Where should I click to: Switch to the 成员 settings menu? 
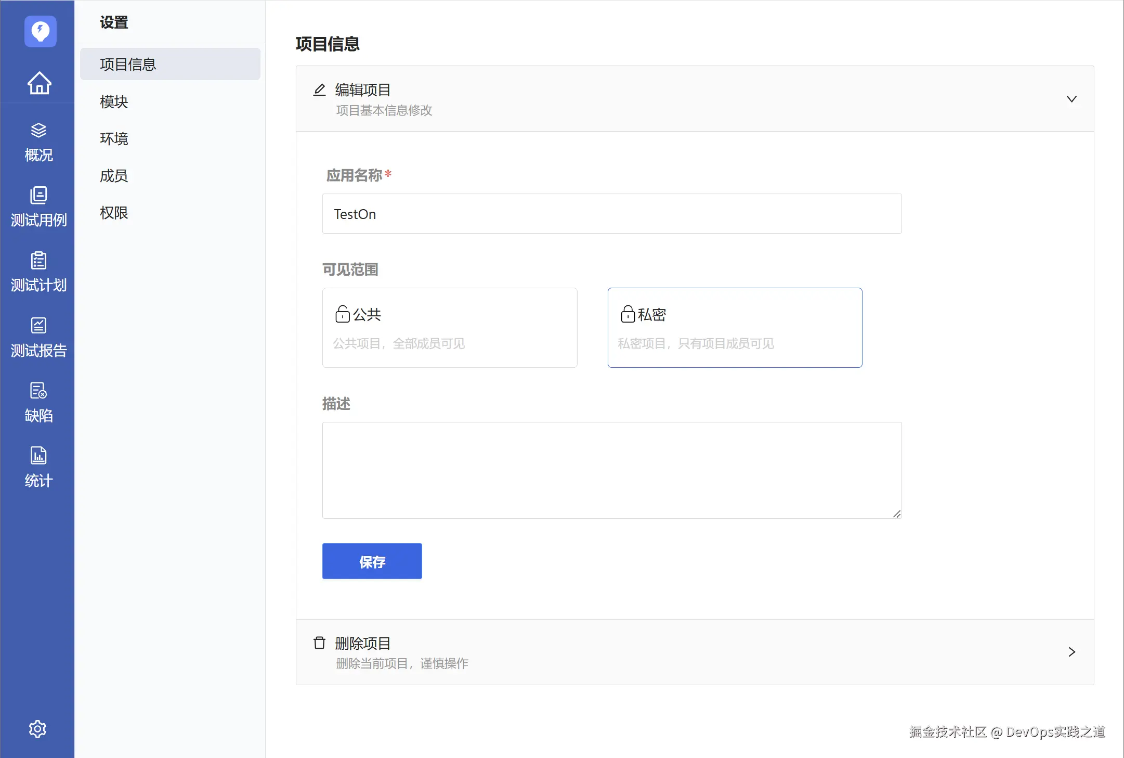tap(114, 176)
